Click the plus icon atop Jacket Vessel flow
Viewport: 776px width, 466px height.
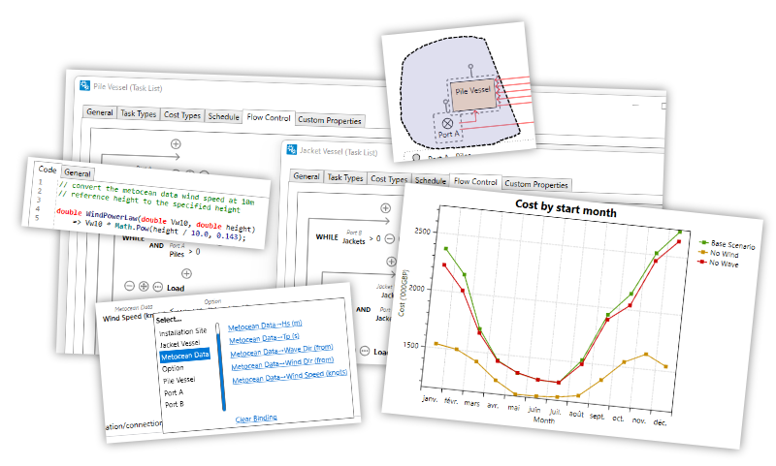pos(386,207)
